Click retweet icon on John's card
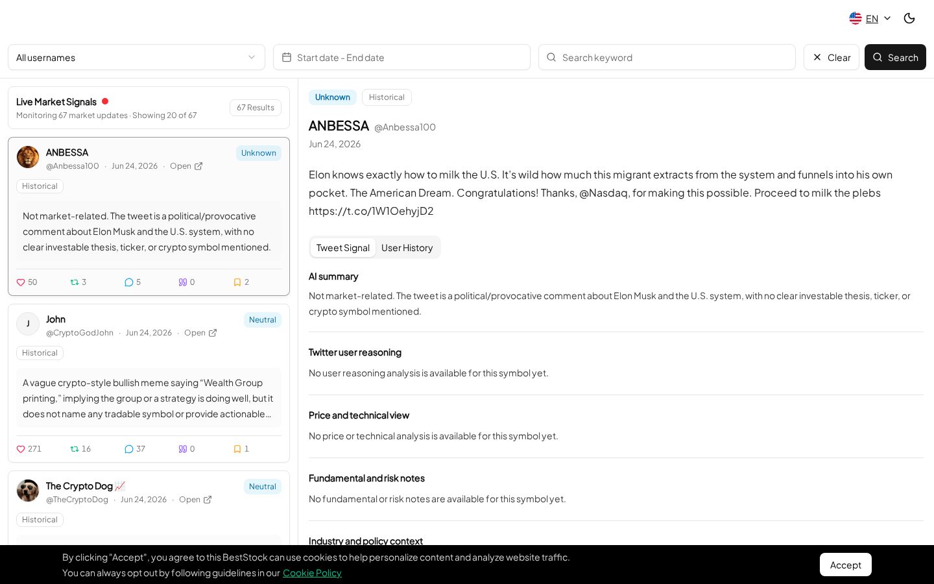934x584 pixels. pyautogui.click(x=75, y=449)
